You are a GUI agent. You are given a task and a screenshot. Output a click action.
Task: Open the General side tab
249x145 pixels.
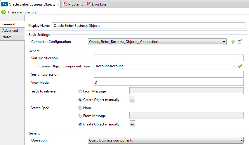point(12,24)
